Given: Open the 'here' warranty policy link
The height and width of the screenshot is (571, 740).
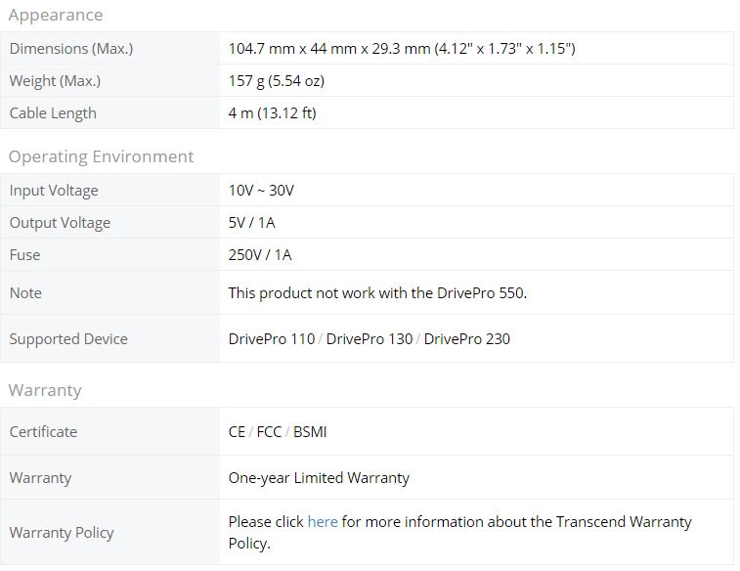Looking at the screenshot, I should click(x=323, y=522).
